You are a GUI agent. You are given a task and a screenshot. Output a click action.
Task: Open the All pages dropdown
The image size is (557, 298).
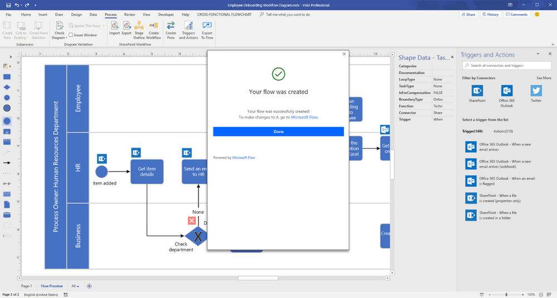tap(75, 286)
